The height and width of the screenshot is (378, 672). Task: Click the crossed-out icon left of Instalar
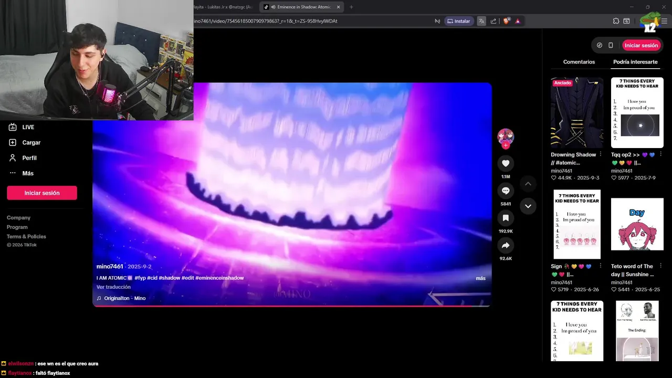click(x=437, y=21)
